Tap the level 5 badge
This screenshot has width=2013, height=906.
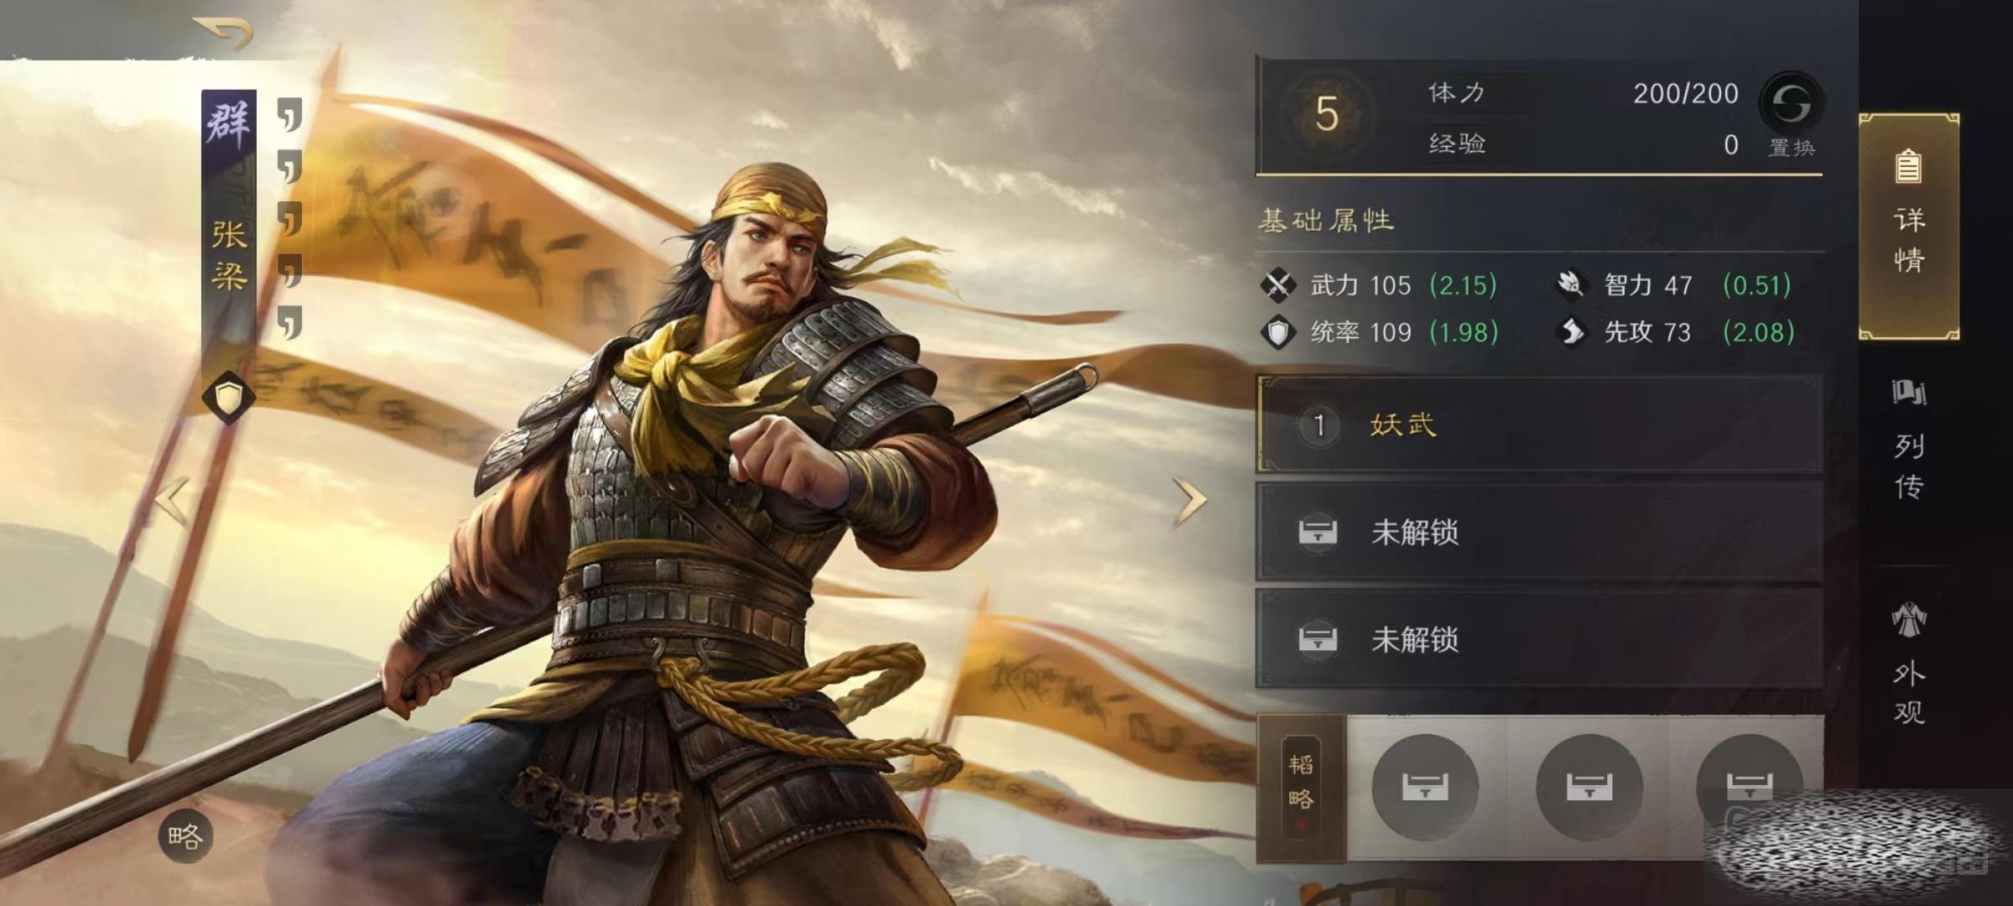click(x=1327, y=114)
